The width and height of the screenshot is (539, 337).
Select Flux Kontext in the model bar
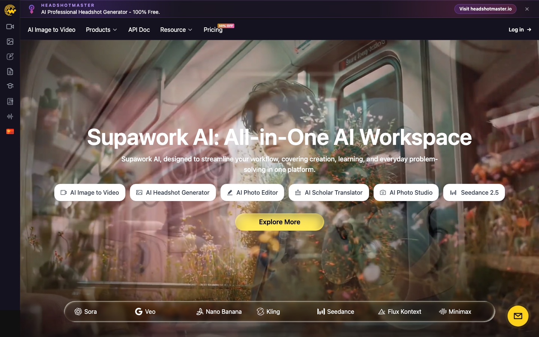[400, 312]
